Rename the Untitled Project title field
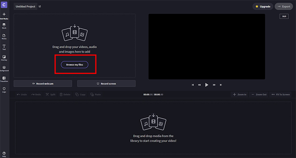296x158 pixels. 25,6
